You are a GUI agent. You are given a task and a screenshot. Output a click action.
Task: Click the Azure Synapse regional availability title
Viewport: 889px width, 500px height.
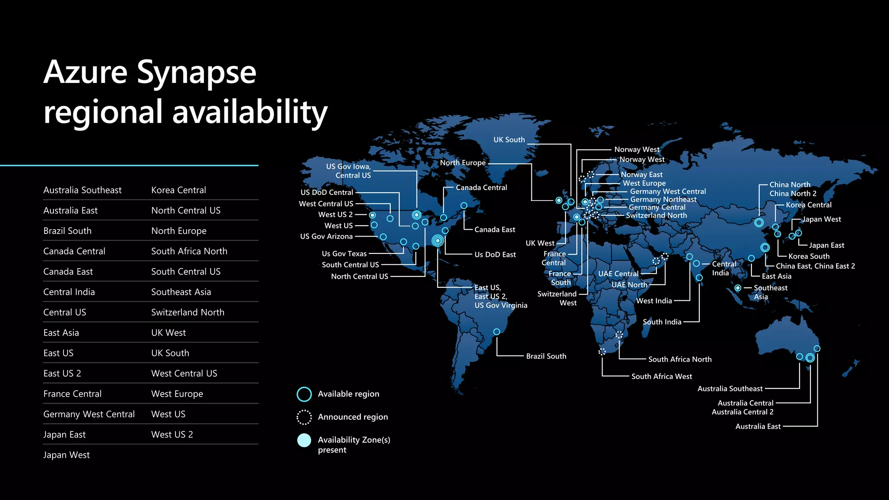[x=185, y=92]
